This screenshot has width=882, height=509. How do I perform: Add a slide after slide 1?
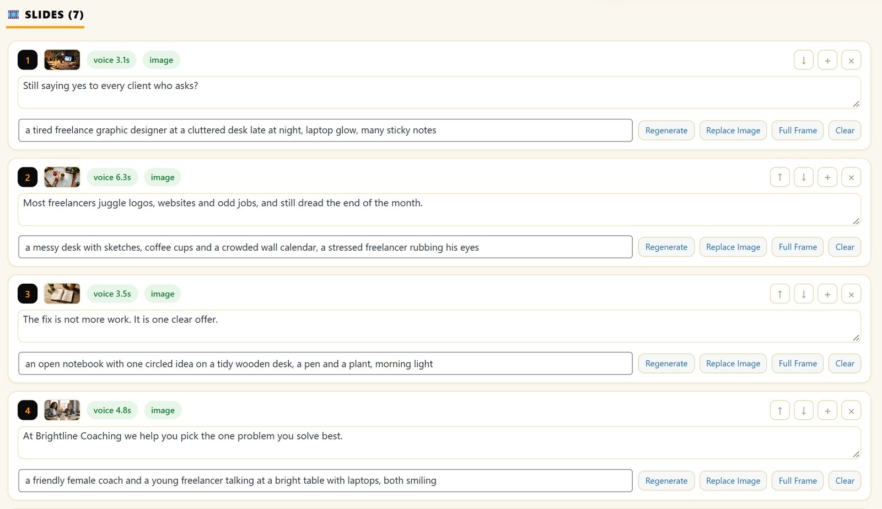pyautogui.click(x=827, y=60)
